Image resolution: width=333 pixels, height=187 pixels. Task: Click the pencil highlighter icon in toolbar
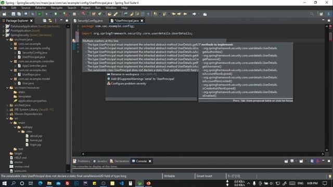[x=116, y=14]
